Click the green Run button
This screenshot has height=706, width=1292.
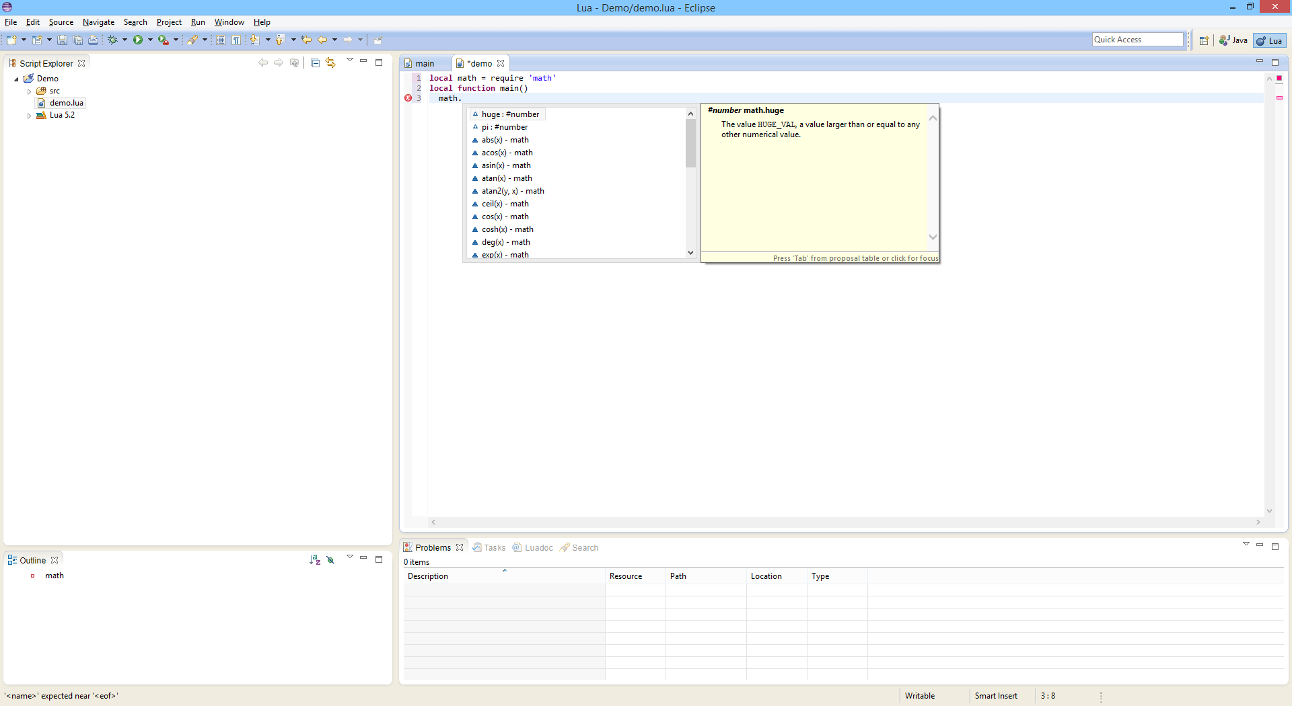tap(138, 40)
